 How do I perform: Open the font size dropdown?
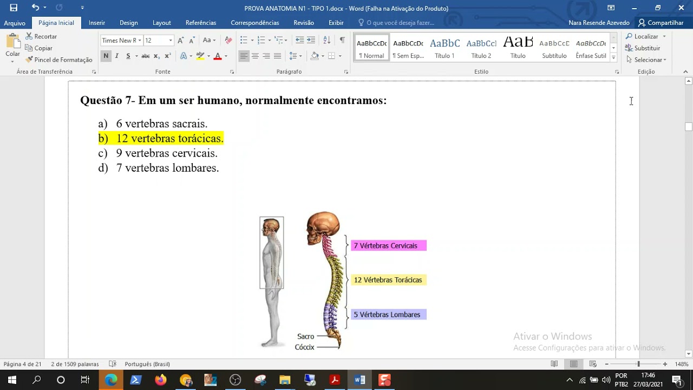[x=171, y=41]
